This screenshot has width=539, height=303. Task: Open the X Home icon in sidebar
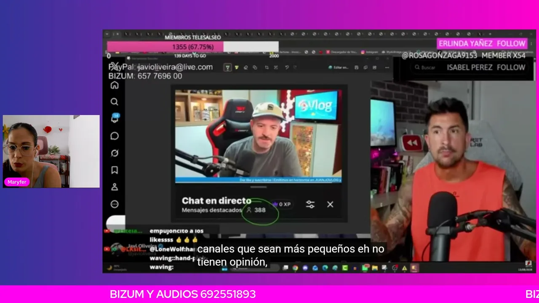coord(115,85)
